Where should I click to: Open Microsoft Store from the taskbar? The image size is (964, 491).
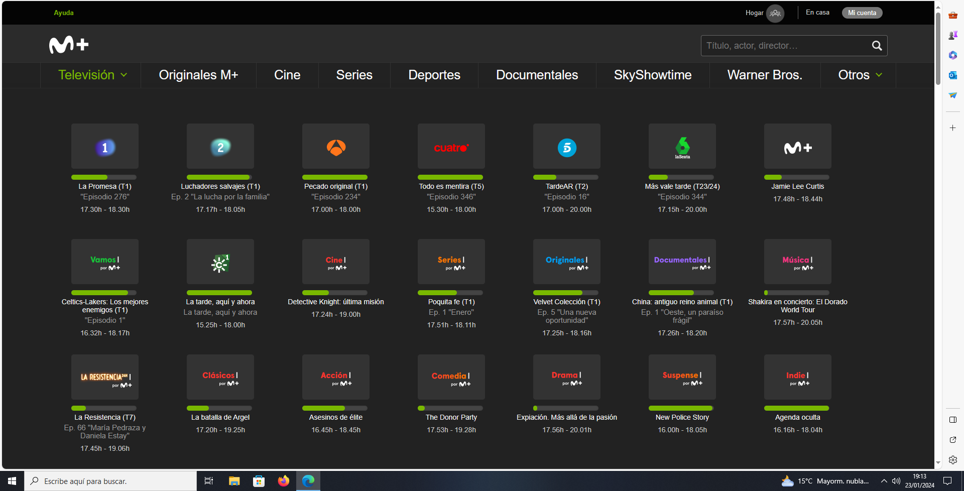pyautogui.click(x=259, y=481)
